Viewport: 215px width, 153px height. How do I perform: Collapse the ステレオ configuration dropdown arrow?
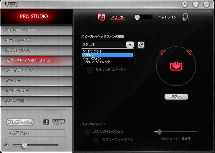click(x=130, y=45)
